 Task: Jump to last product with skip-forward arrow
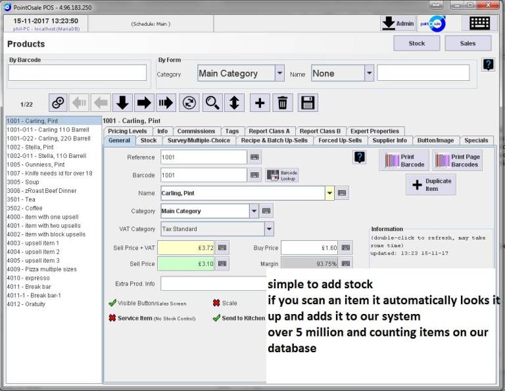165,103
